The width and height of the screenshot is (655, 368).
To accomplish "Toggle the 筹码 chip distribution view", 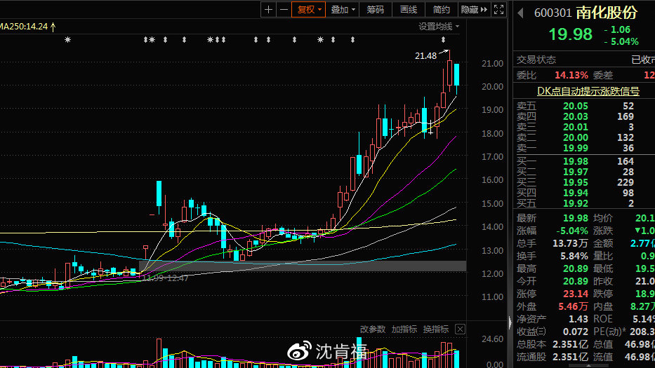I will tap(376, 10).
